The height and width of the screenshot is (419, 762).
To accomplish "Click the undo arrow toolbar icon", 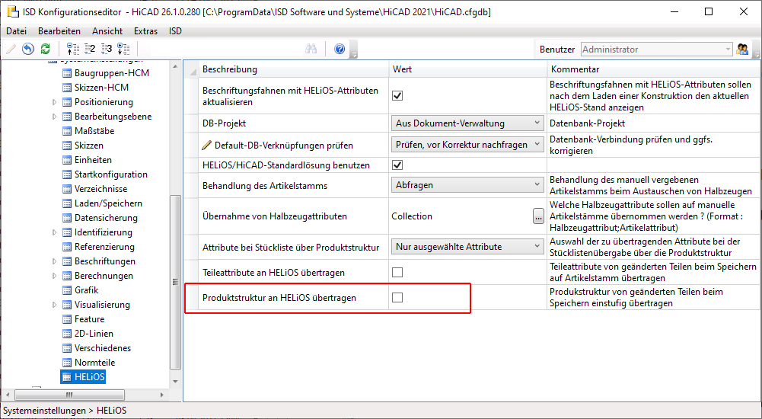I will coord(28,49).
